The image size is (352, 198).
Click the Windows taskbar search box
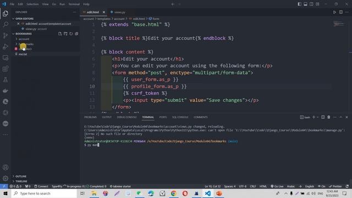[x=44, y=193]
